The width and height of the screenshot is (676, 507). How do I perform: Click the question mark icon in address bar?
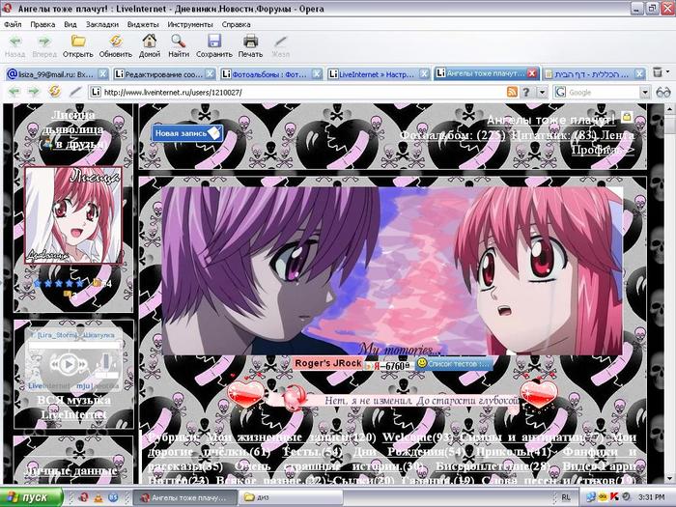tap(526, 93)
